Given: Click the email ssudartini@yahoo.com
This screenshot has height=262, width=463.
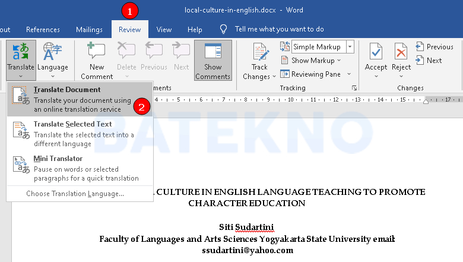Looking at the screenshot, I should pos(248,251).
